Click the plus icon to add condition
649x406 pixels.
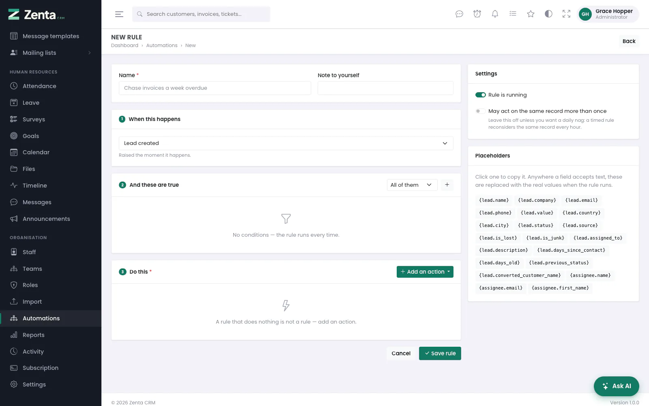(x=447, y=185)
